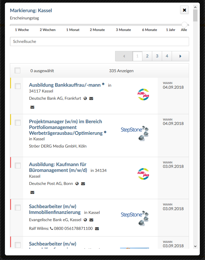Go to next page with right arrow
The width and height of the screenshot is (205, 260).
coord(180,56)
